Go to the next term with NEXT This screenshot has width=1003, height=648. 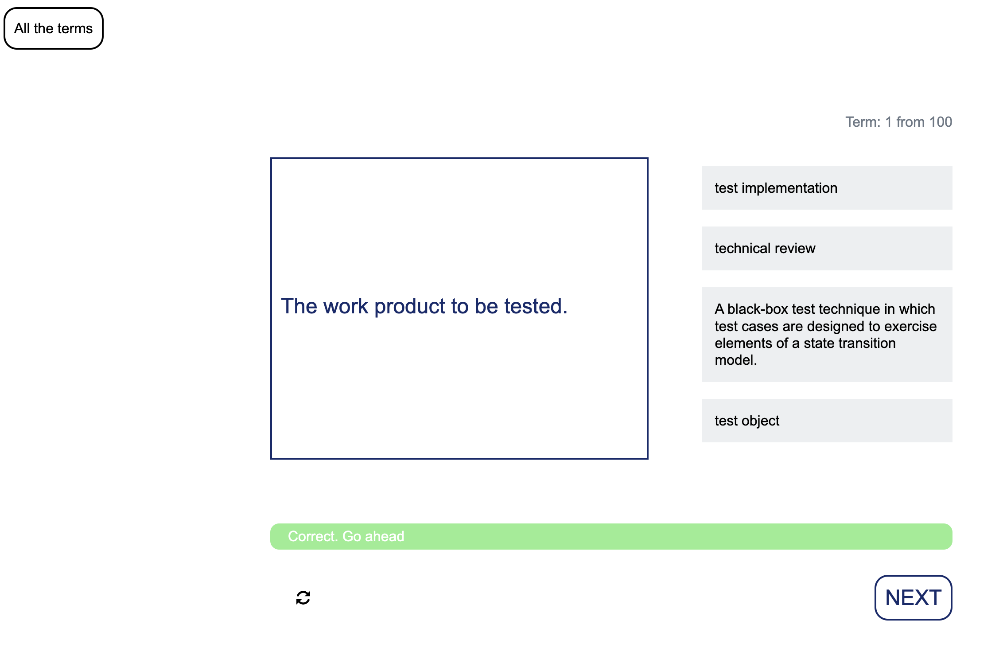[x=913, y=597]
